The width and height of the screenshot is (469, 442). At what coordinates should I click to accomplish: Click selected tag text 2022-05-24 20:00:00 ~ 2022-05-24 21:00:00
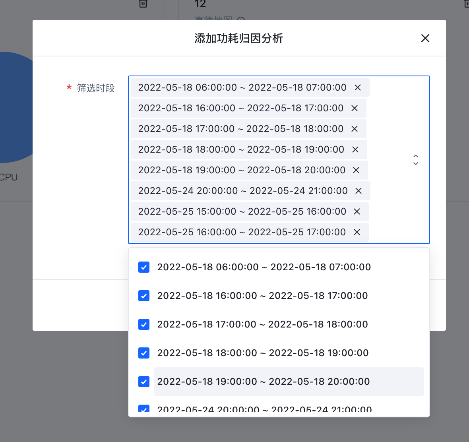243,191
